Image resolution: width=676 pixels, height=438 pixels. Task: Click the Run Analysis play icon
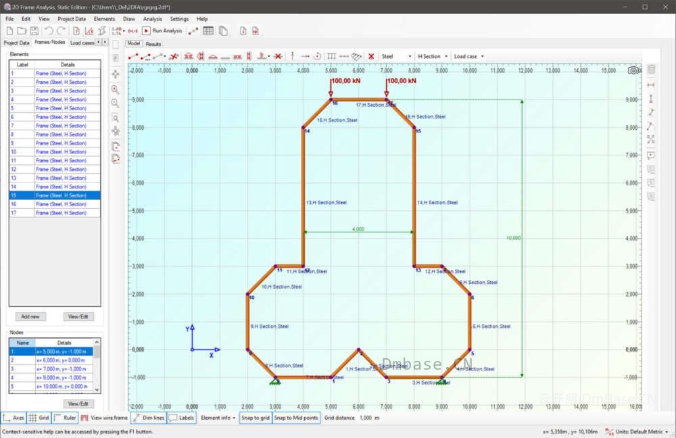click(x=146, y=30)
